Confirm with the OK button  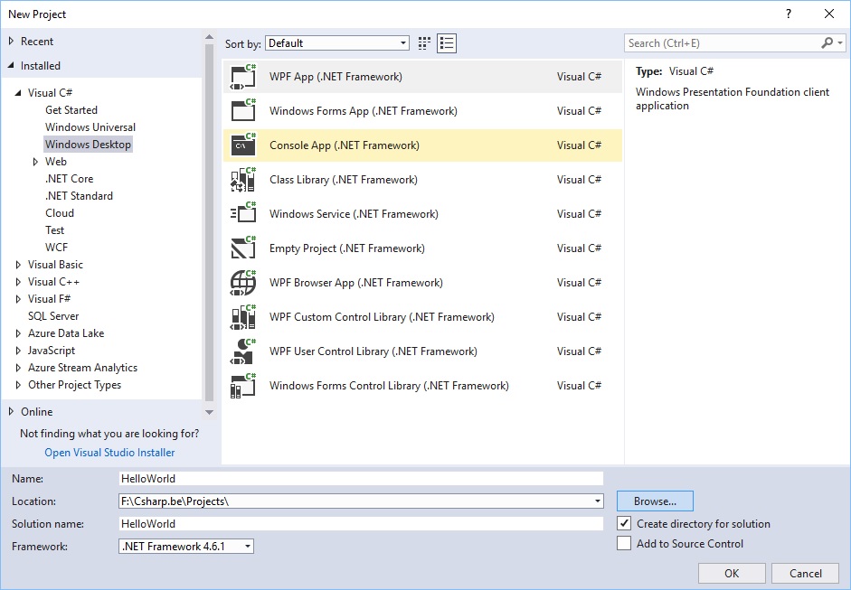pyautogui.click(x=732, y=573)
